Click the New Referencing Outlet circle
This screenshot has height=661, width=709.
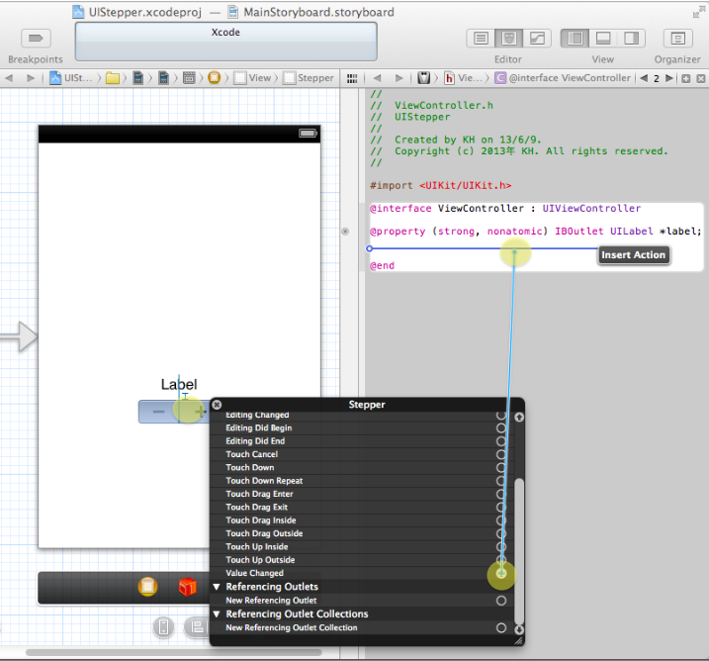pos(501,601)
